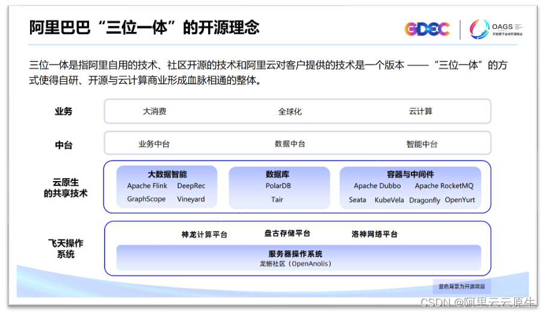This screenshot has width=545, height=314.
Task: Select PolarDB
Action: tap(278, 186)
